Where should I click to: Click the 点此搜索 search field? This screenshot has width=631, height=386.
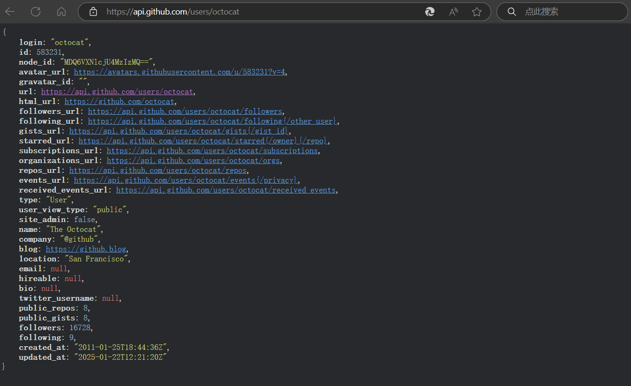click(x=541, y=12)
